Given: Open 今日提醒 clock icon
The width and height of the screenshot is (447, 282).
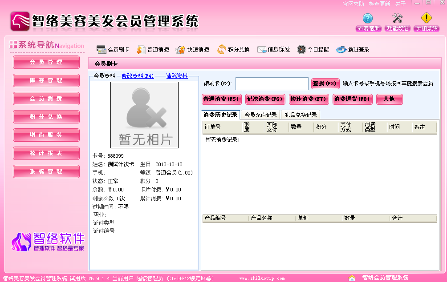Looking at the screenshot, I should (301, 50).
